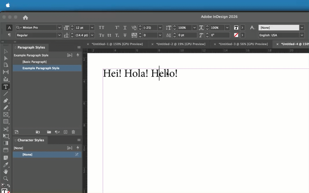Select the Selection tool arrow
The width and height of the screenshot is (309, 193).
pyautogui.click(x=6, y=51)
